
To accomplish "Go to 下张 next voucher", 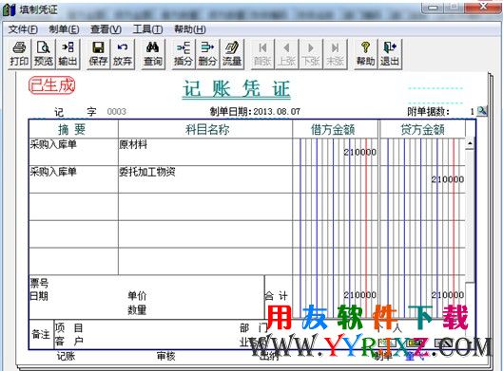I will tap(311, 54).
